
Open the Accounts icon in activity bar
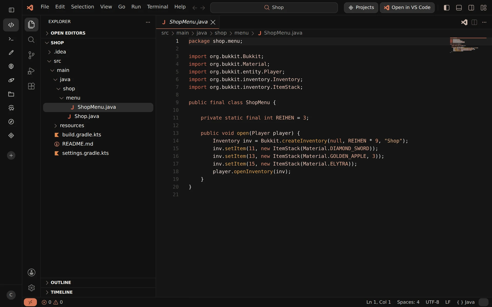(x=31, y=272)
